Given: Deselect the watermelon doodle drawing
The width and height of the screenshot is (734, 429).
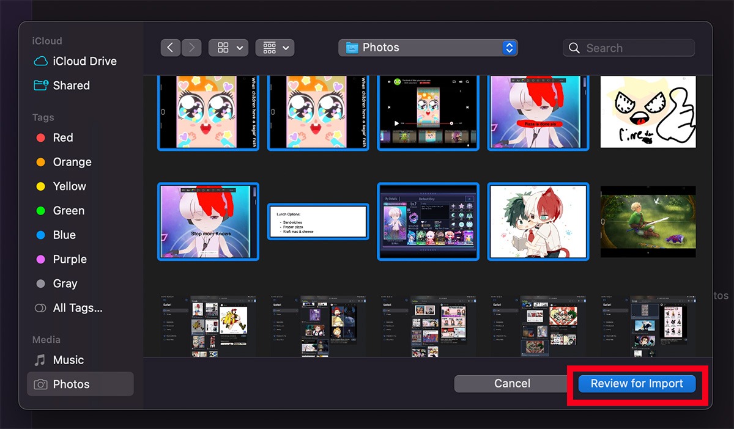Looking at the screenshot, I should point(648,112).
